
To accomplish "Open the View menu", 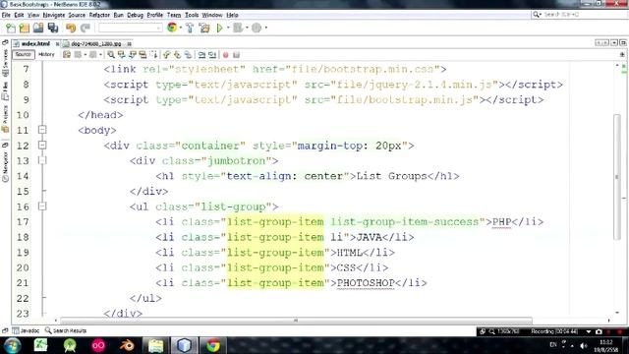I will 33,15.
